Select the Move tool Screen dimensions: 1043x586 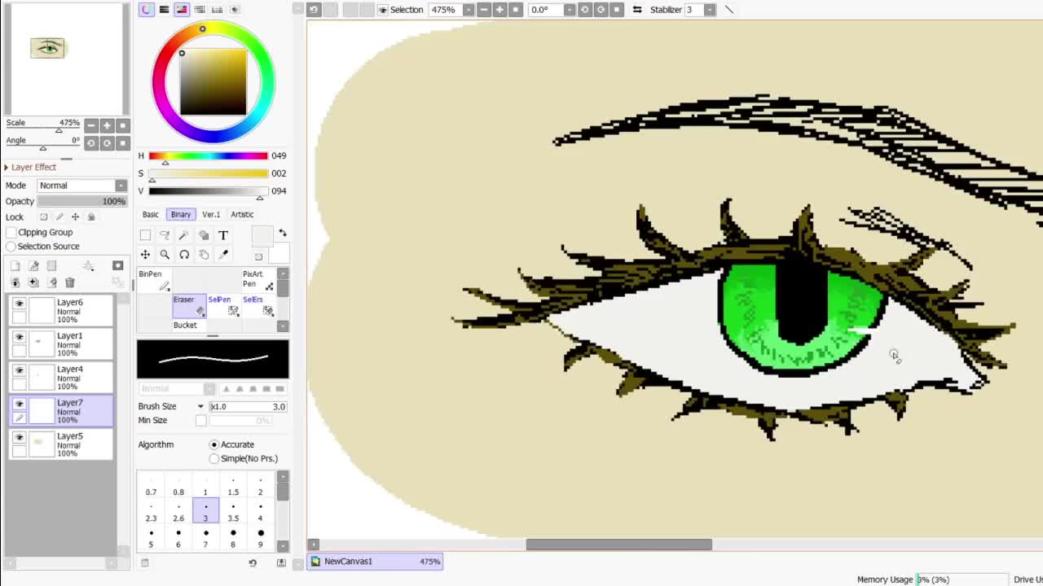click(145, 255)
